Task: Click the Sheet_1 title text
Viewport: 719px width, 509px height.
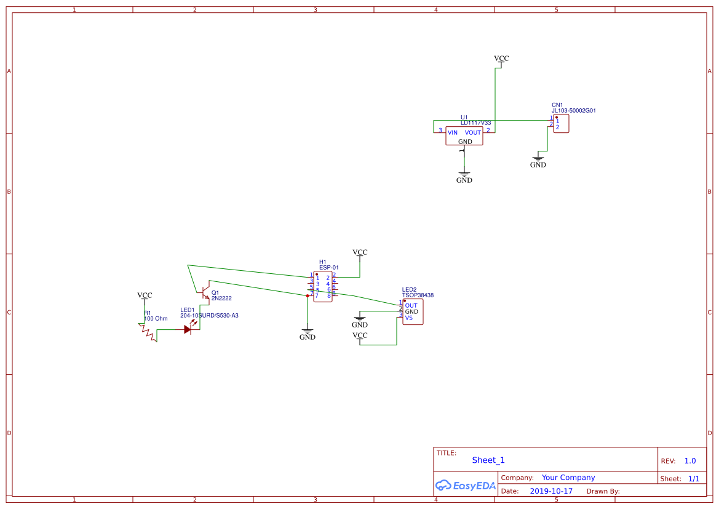Action: pos(488,460)
